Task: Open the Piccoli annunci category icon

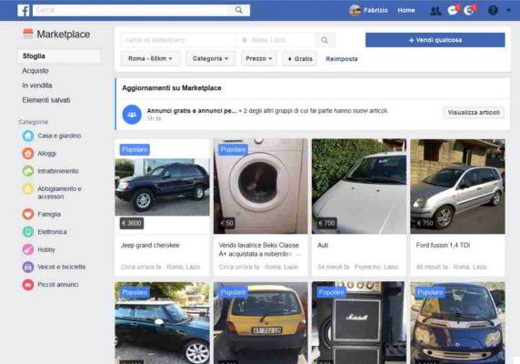Action: point(28,284)
